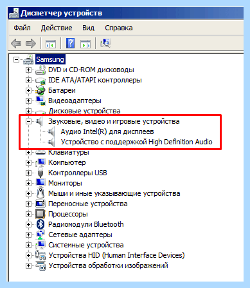Click the Переносные устройства icon

(x=40, y=204)
